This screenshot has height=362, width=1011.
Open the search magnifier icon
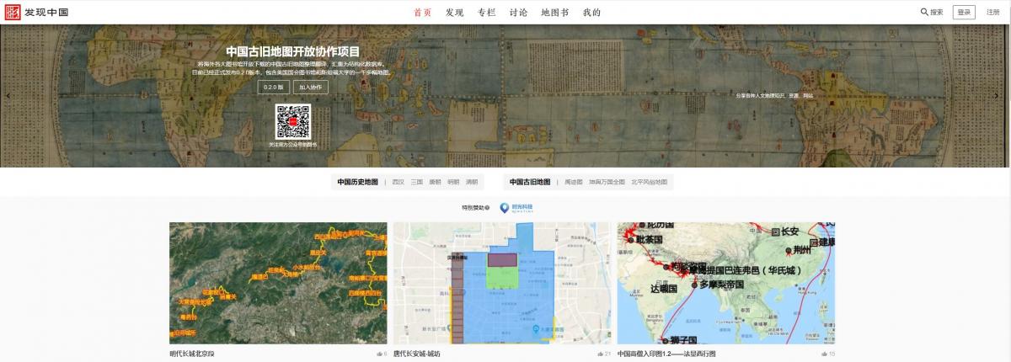pos(924,13)
